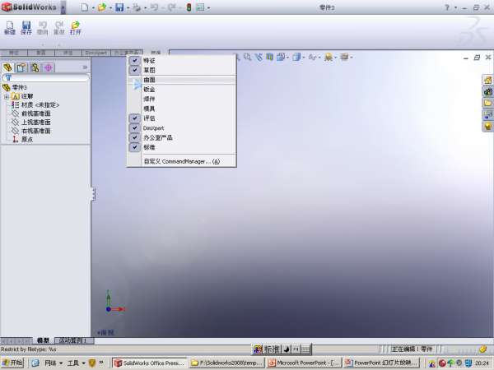The image size is (494, 370).
Task: Click 自定义 CommandManager menu entry
Action: [181, 161]
